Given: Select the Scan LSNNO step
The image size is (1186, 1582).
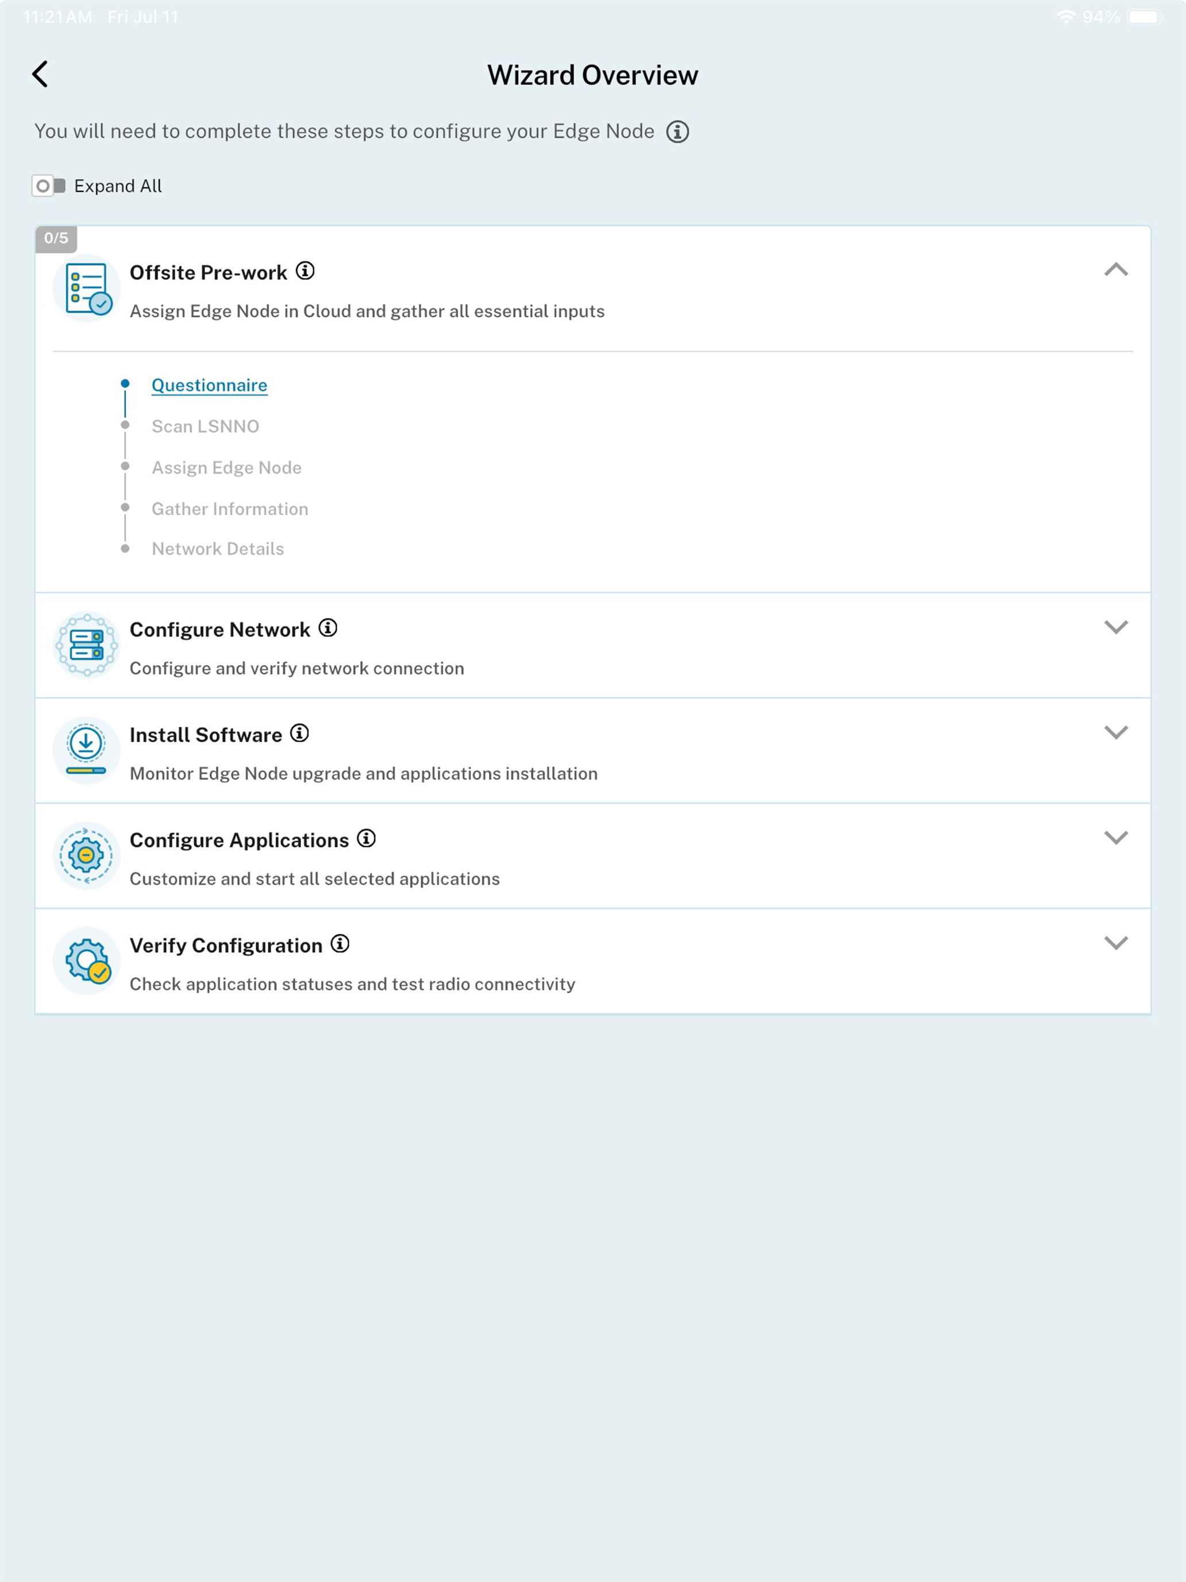Looking at the screenshot, I should coord(205,426).
